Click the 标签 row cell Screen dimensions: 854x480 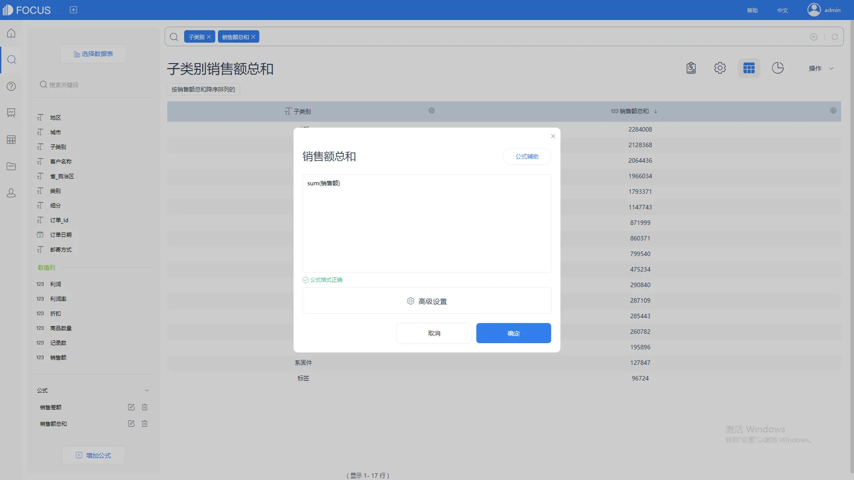pyautogui.click(x=303, y=378)
